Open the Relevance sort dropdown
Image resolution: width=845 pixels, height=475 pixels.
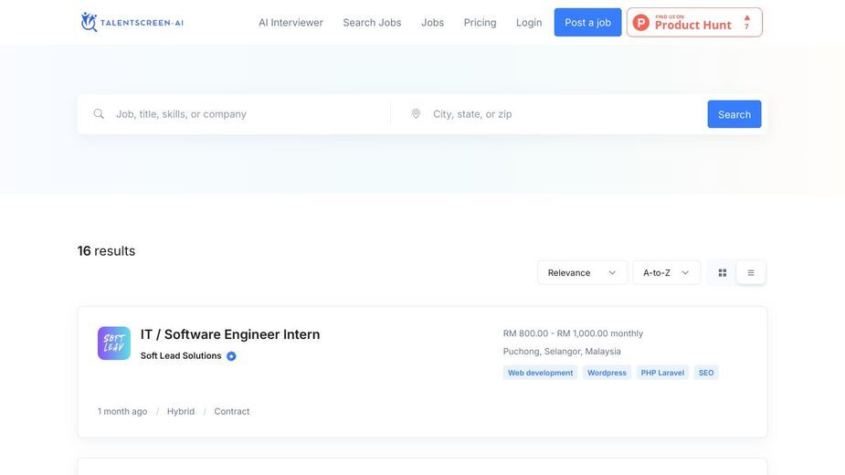pyautogui.click(x=582, y=273)
